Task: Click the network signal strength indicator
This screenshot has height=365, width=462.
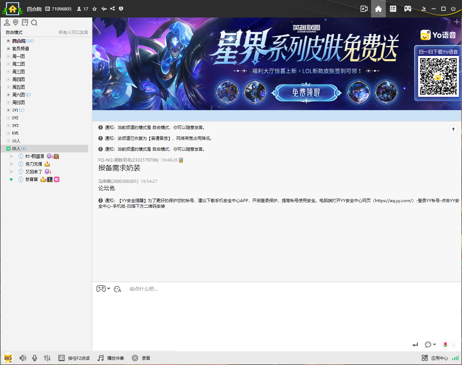Action: [455, 358]
